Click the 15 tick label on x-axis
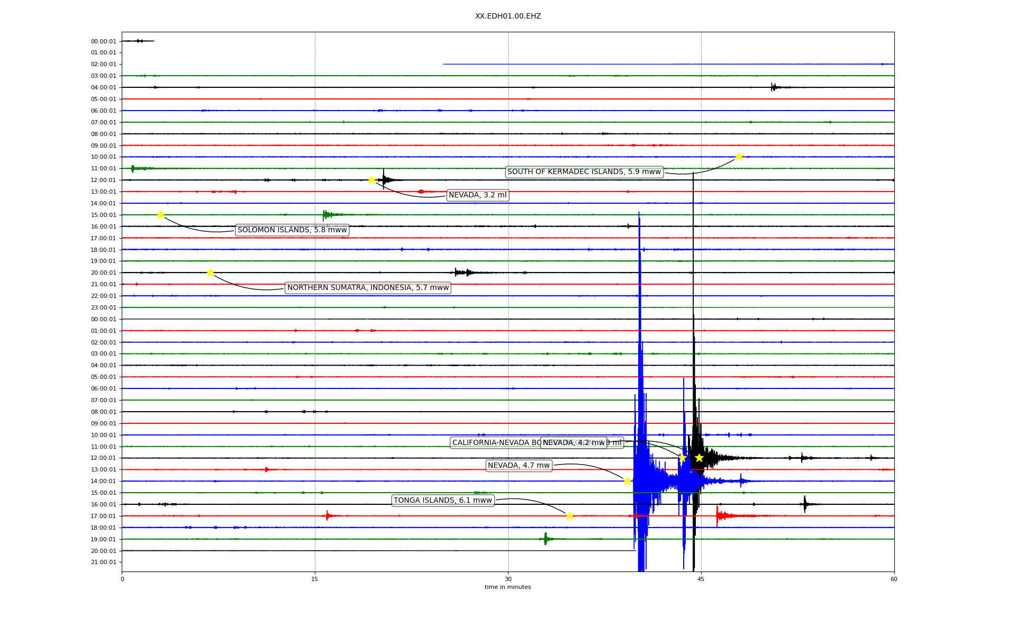Image resolution: width=1016 pixels, height=635 pixels. click(315, 579)
